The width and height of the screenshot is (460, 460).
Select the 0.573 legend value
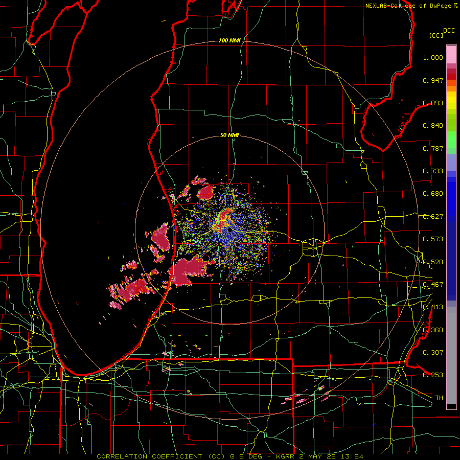tap(433, 239)
